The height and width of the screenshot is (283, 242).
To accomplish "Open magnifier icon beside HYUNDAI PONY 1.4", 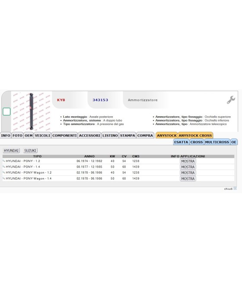I will tap(3, 166).
